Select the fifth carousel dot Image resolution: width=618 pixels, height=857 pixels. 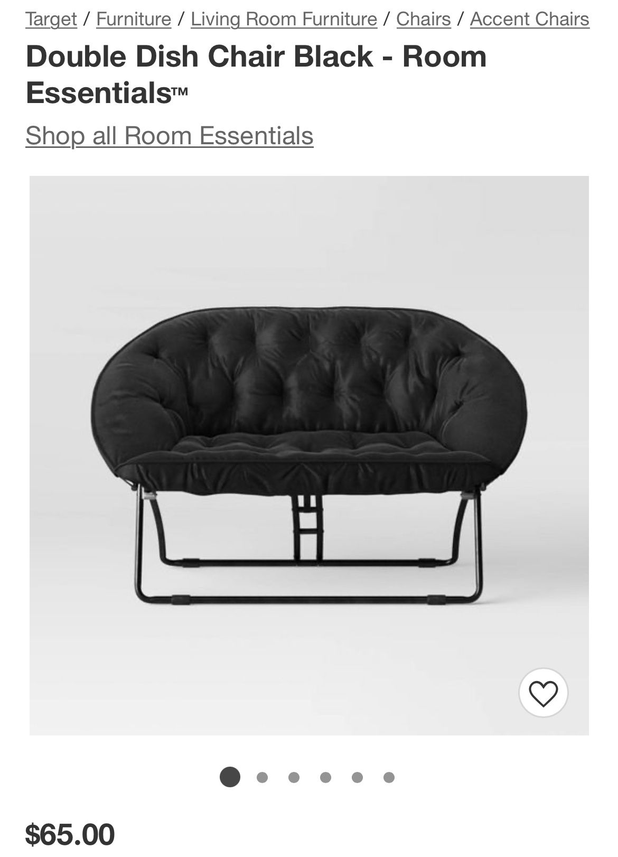[x=358, y=777]
